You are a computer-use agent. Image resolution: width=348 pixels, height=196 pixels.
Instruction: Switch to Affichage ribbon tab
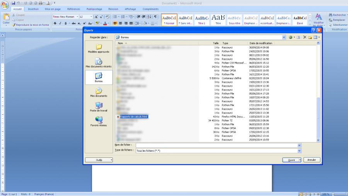[130, 9]
